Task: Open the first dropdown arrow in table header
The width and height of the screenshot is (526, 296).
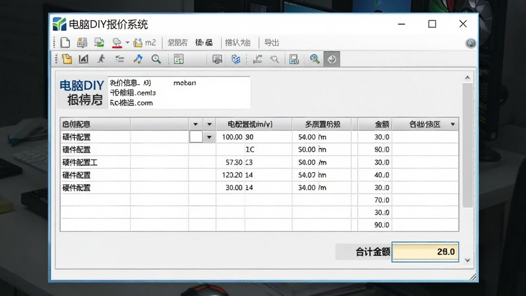Action: [196, 124]
